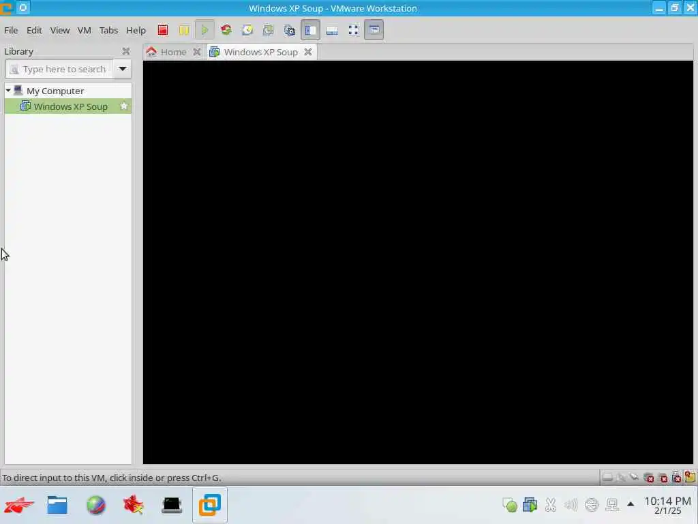698x524 pixels.
Task: Open the Snapshot Manager icon
Action: point(289,30)
